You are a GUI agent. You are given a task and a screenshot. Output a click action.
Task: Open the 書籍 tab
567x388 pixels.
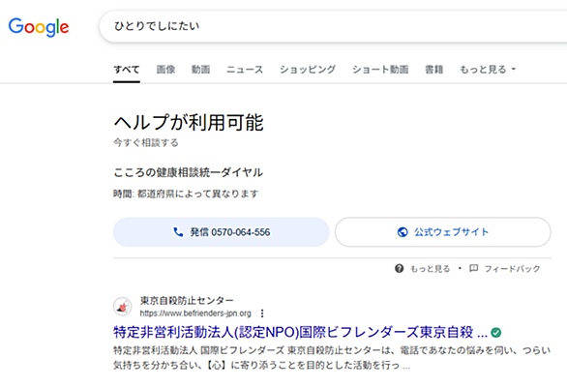pyautogui.click(x=433, y=69)
